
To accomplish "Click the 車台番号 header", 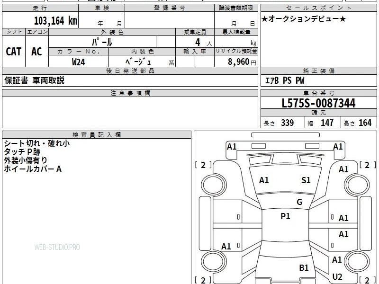I will [319, 93].
